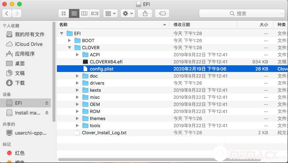Go back with the left arrow button
The height and width of the screenshot is (163, 288).
[7, 13]
